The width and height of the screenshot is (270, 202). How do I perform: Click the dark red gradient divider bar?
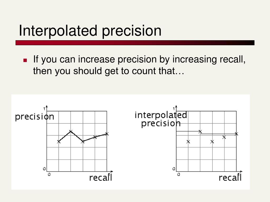135,43
